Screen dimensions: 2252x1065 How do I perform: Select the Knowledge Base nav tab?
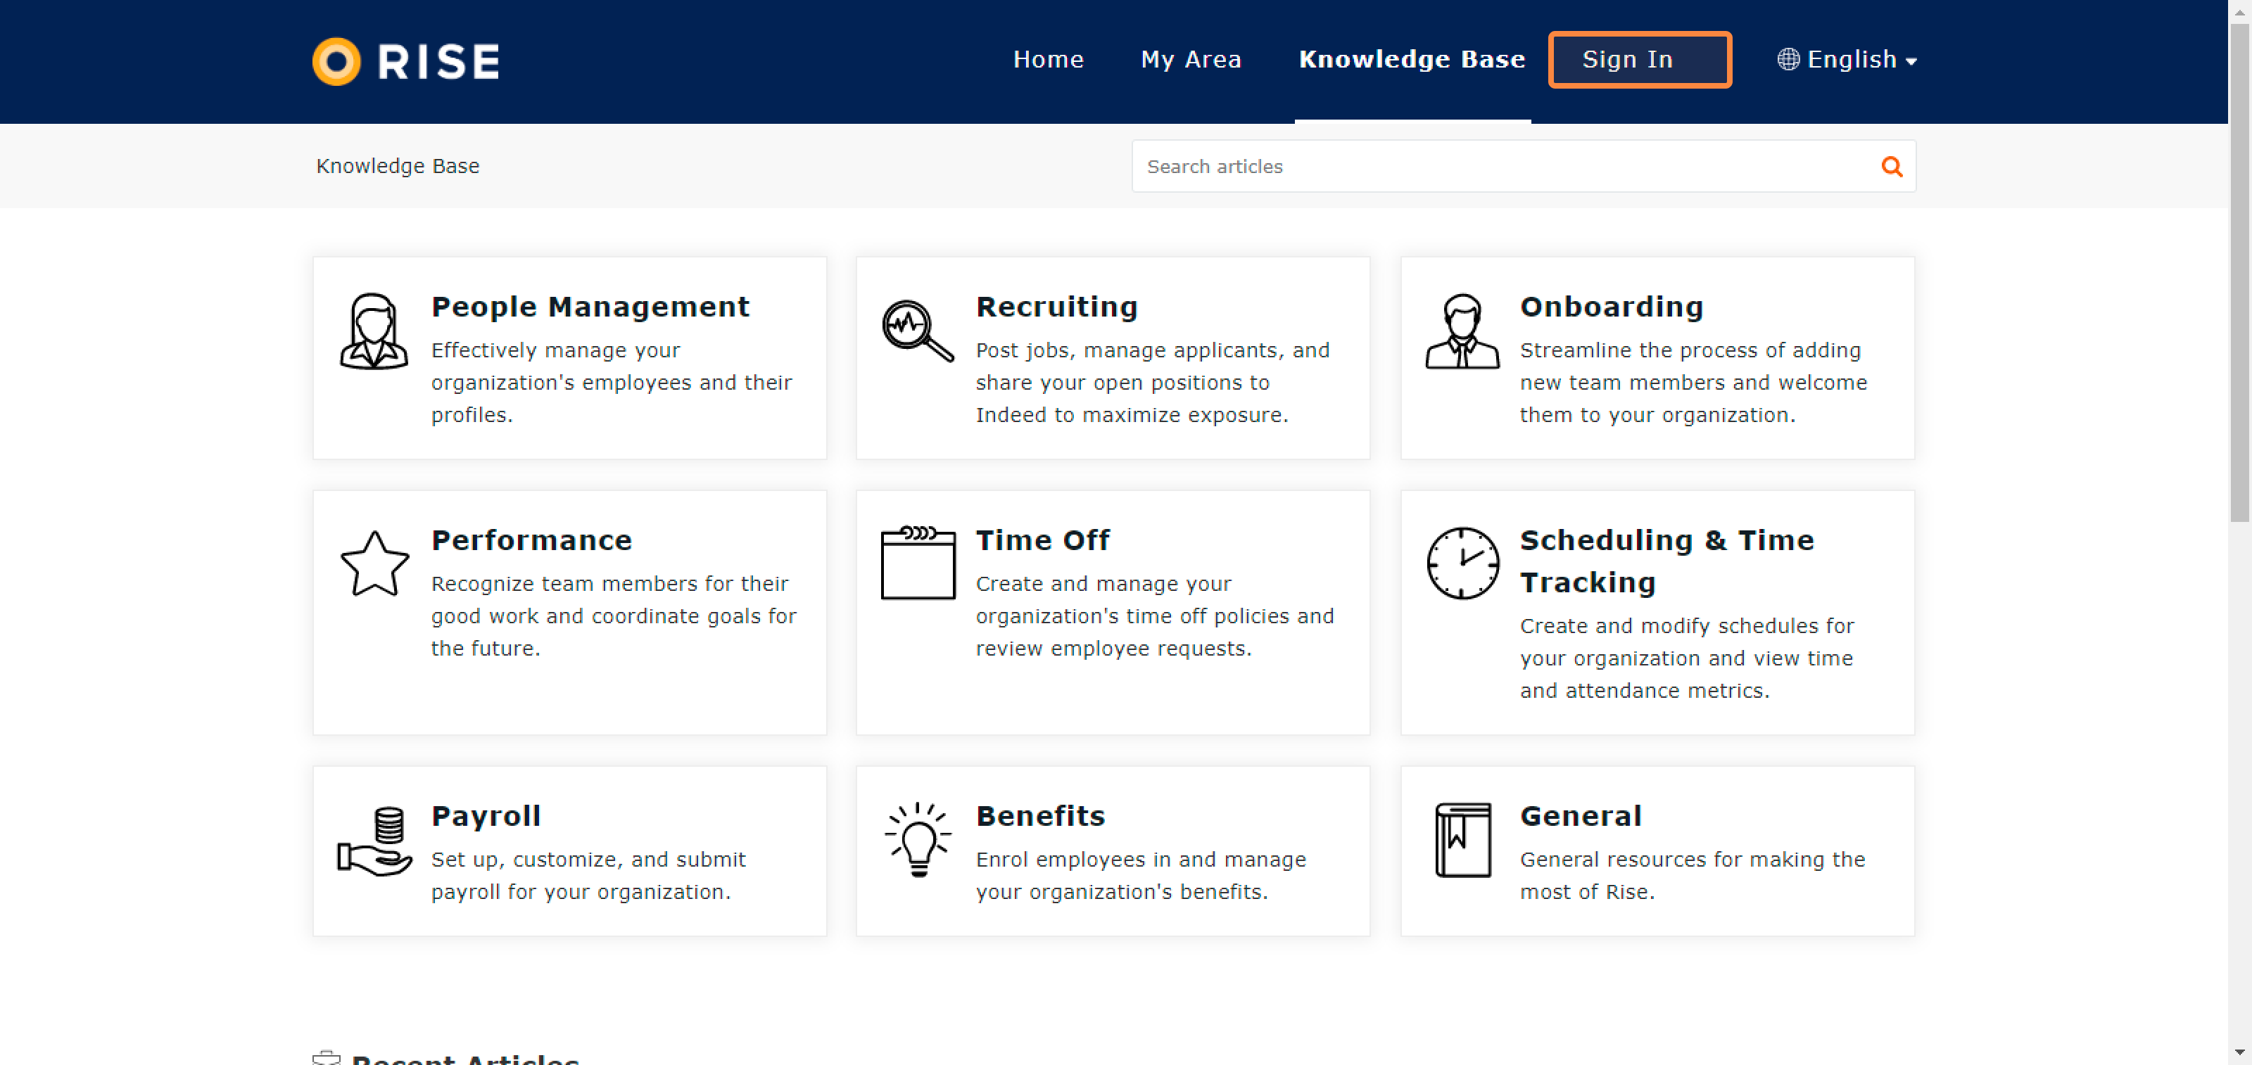(1411, 59)
